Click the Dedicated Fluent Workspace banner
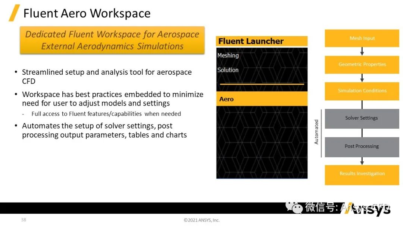 tap(112, 40)
